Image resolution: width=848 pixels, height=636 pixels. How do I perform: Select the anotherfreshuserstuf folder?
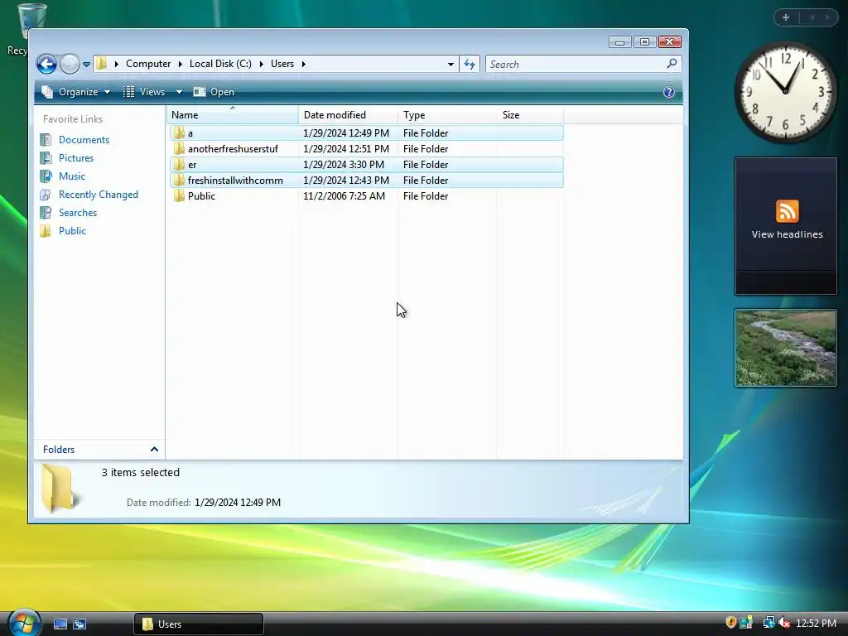pyautogui.click(x=366, y=149)
